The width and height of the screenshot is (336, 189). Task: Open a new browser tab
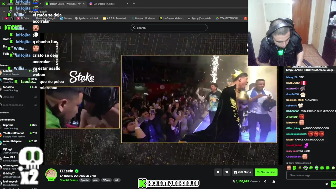pyautogui.click(x=134, y=4)
